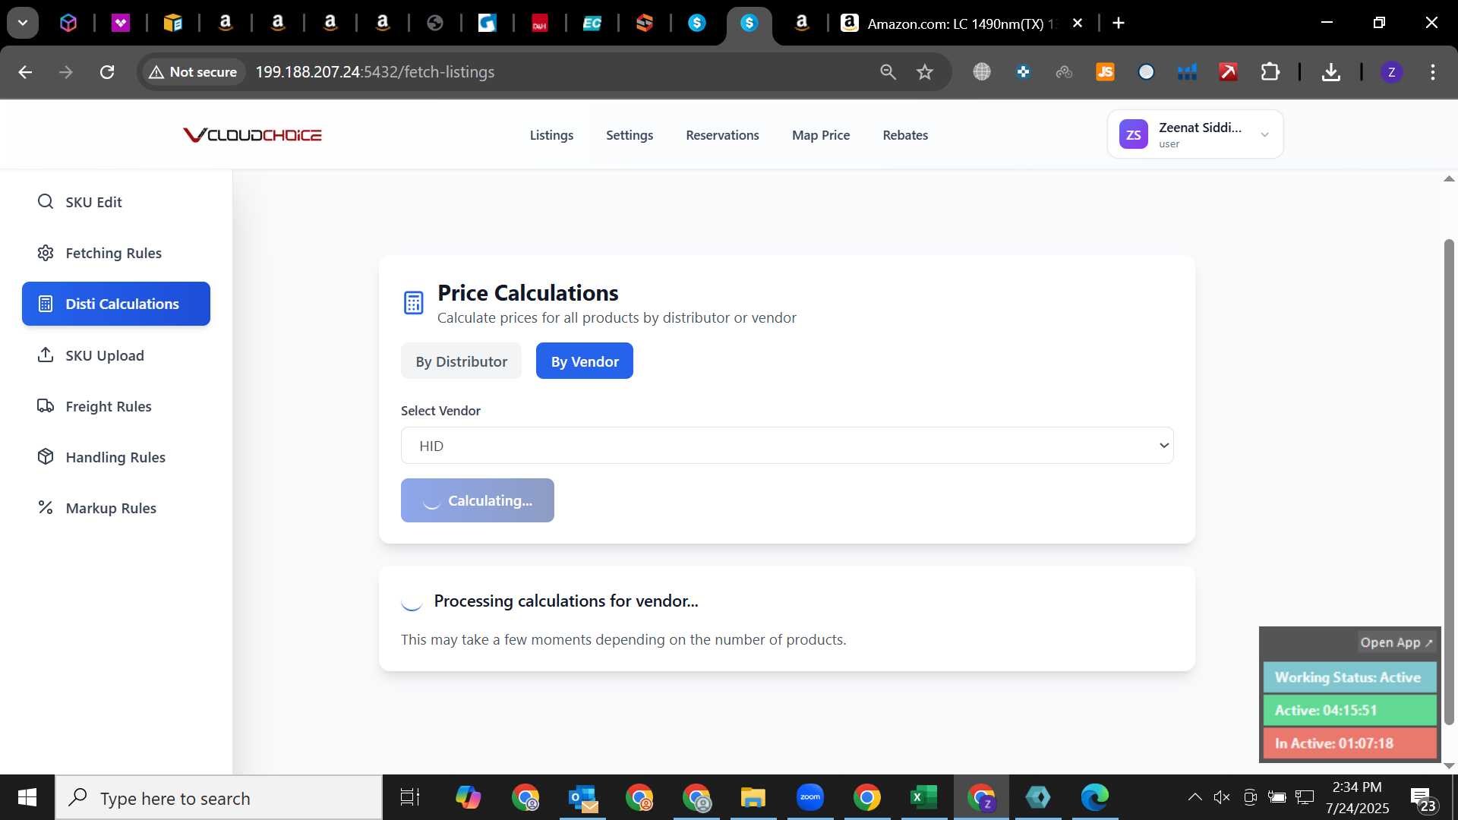Select the active dollar-sign tab
This screenshot has width=1458, height=820.
pos(749,24)
